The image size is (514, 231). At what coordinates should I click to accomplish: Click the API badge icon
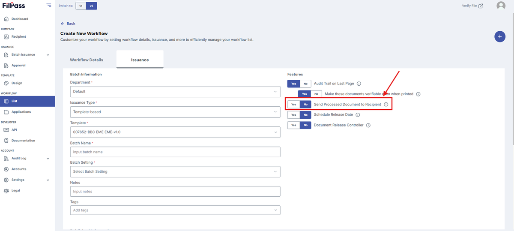tap(6, 130)
